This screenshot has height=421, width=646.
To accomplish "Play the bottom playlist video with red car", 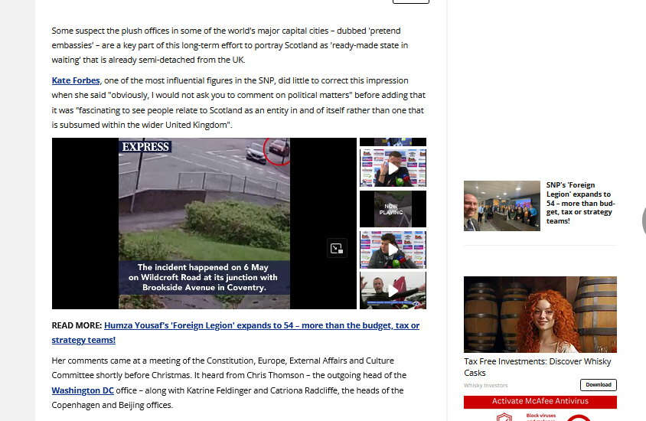I will click(393, 290).
